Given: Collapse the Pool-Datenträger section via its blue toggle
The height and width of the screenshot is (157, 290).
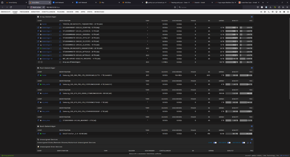Looking at the screenshot, I should pos(252,68).
